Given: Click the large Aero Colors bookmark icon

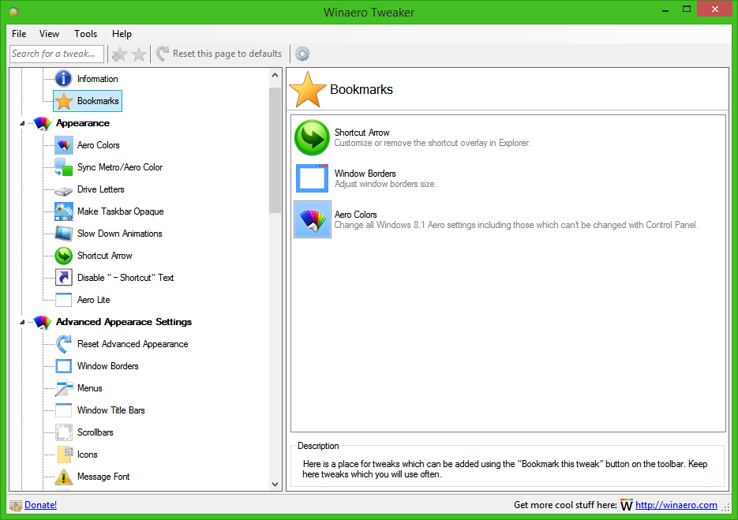Looking at the screenshot, I should click(313, 219).
